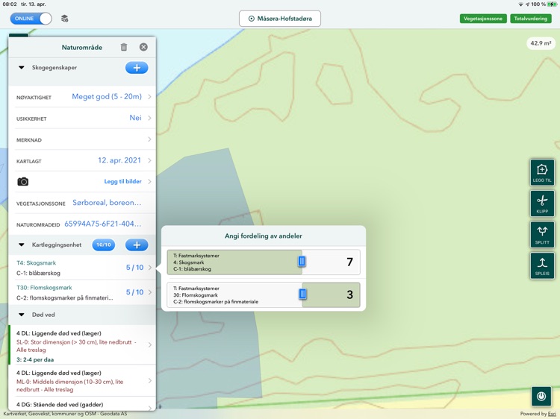
Task: Close the Naturområde panel
Action: [143, 47]
